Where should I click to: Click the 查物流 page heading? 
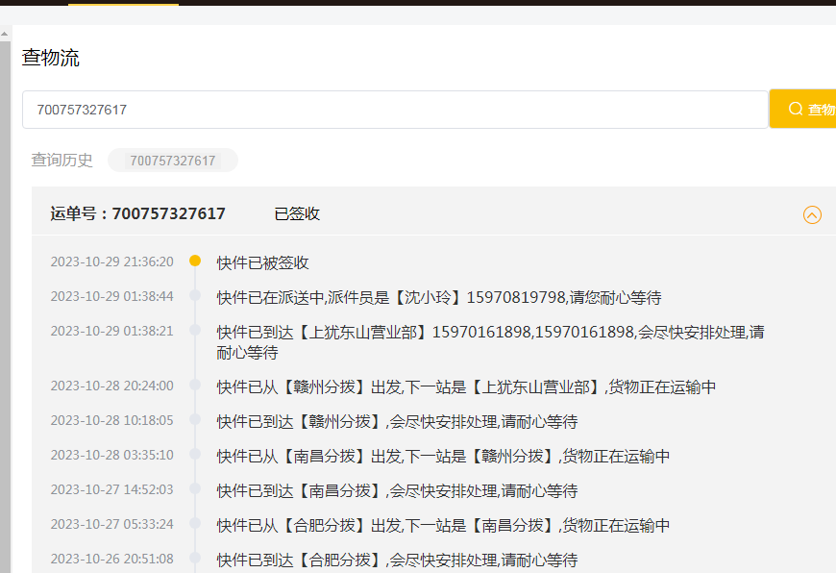[x=51, y=58]
